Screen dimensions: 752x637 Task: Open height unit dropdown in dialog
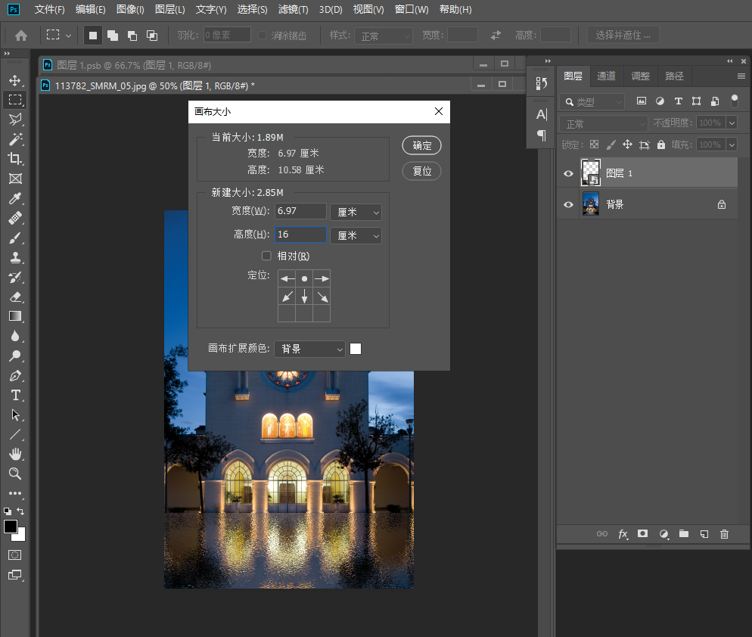(356, 235)
